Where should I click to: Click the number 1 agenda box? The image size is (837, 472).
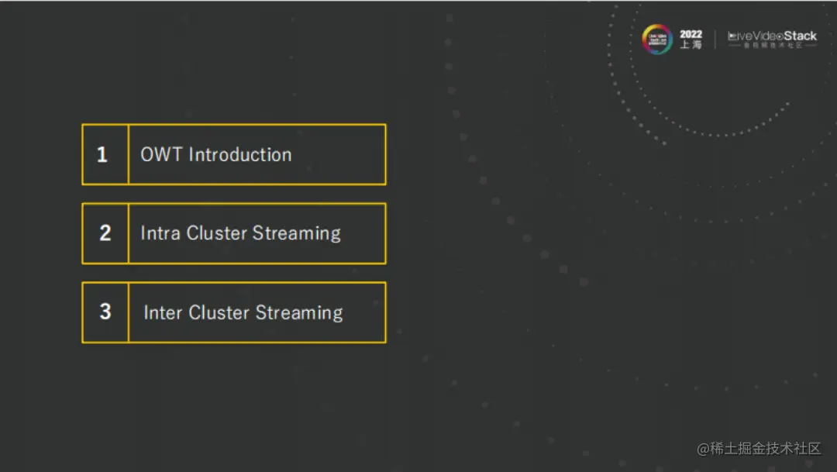(105, 155)
